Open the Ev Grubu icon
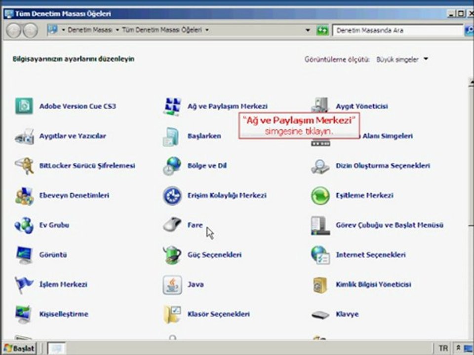The width and height of the screenshot is (474, 355). click(x=24, y=225)
